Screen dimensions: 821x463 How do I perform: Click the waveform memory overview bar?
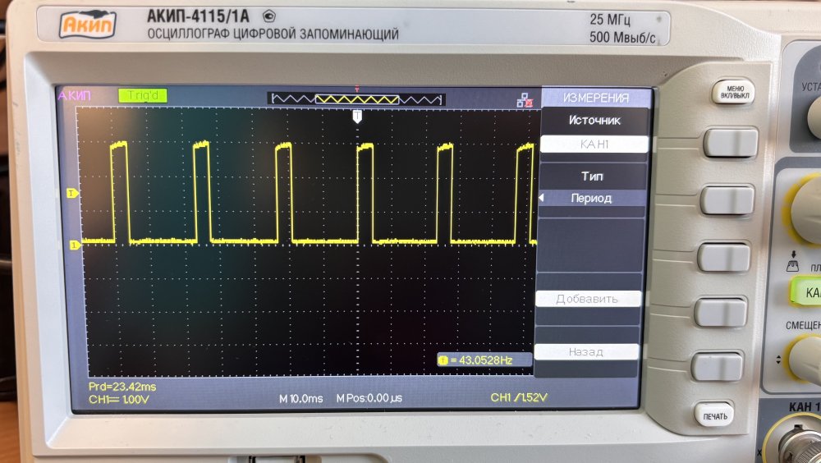pyautogui.click(x=357, y=99)
